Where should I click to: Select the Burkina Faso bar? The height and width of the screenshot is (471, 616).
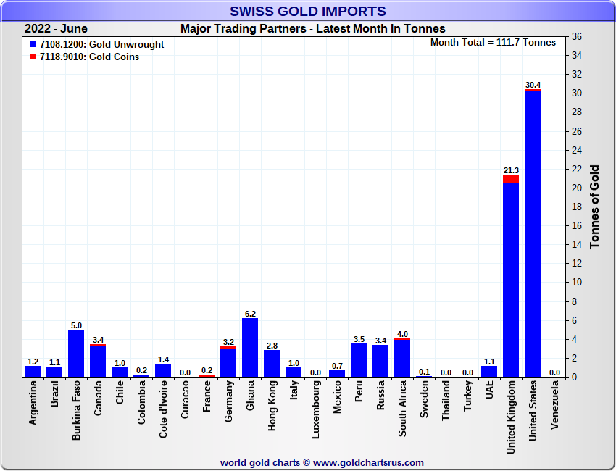pos(76,354)
